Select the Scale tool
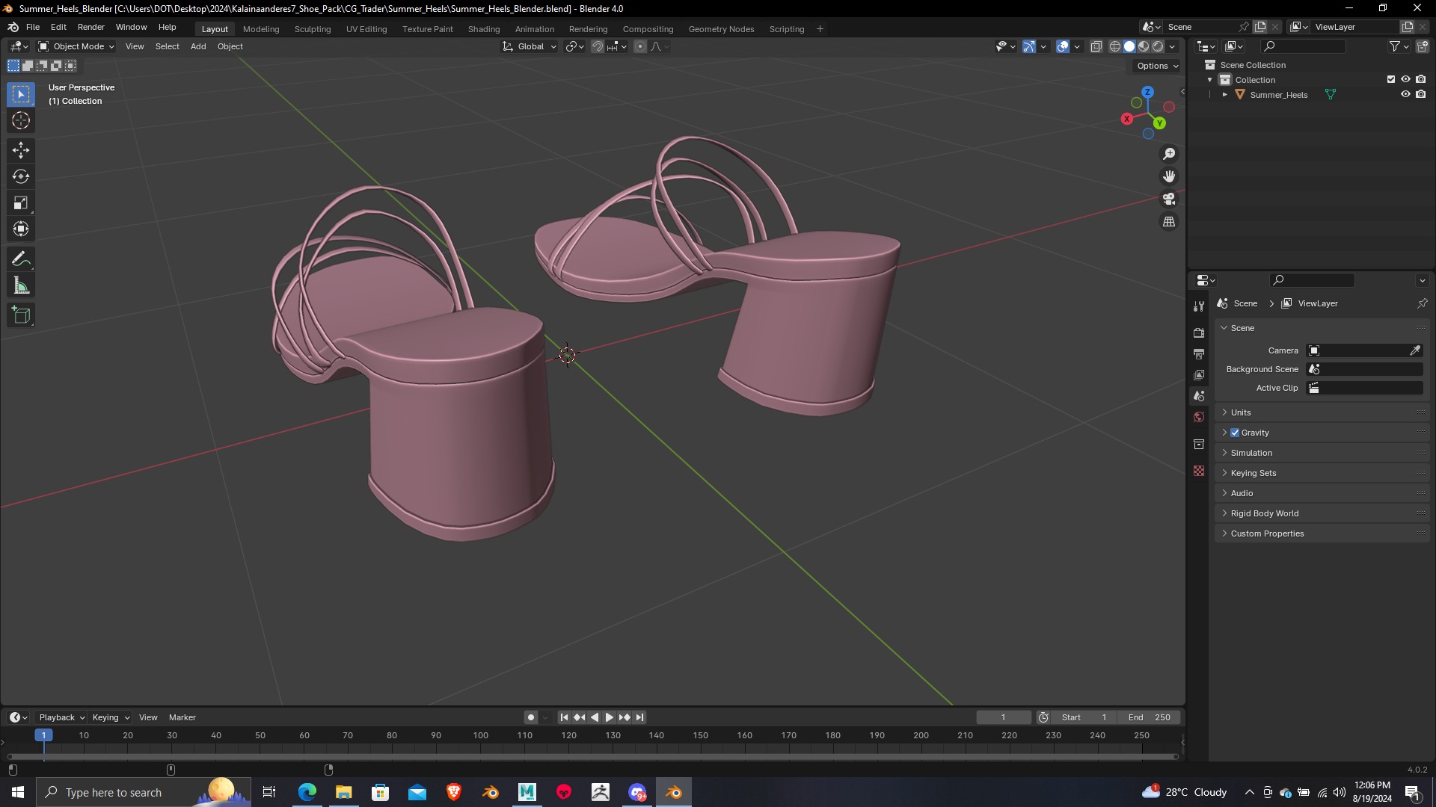 pyautogui.click(x=21, y=202)
